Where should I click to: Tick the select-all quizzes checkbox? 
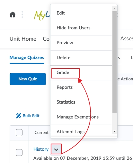[19, 133]
